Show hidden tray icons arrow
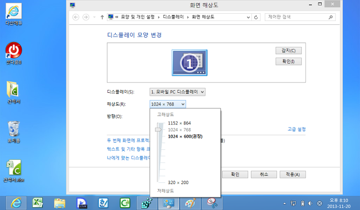The image size is (360, 210). coord(285,203)
